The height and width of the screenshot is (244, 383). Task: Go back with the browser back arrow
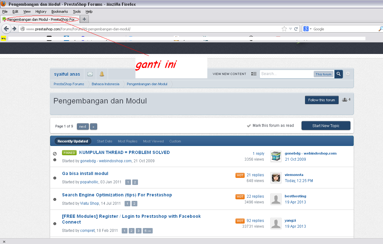(6, 29)
